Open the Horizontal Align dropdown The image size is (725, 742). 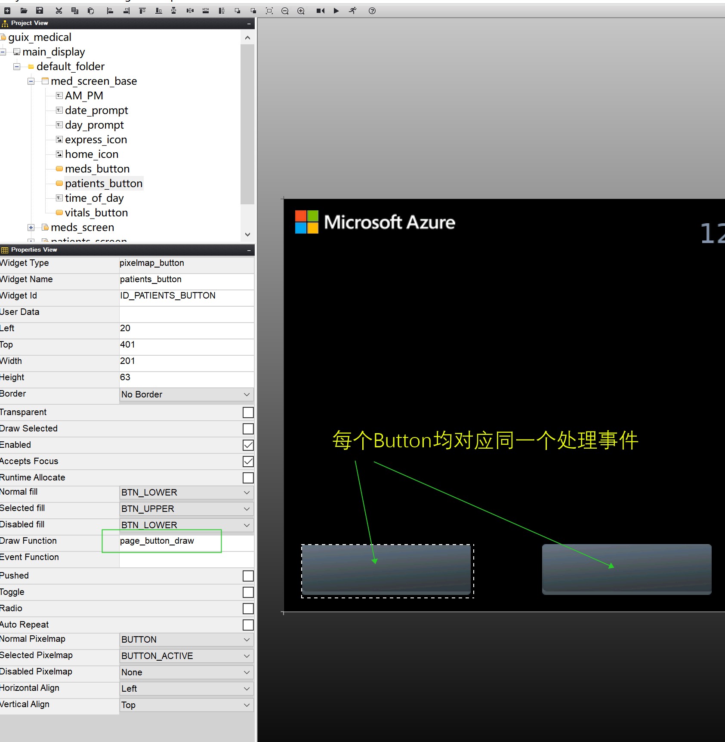[186, 689]
